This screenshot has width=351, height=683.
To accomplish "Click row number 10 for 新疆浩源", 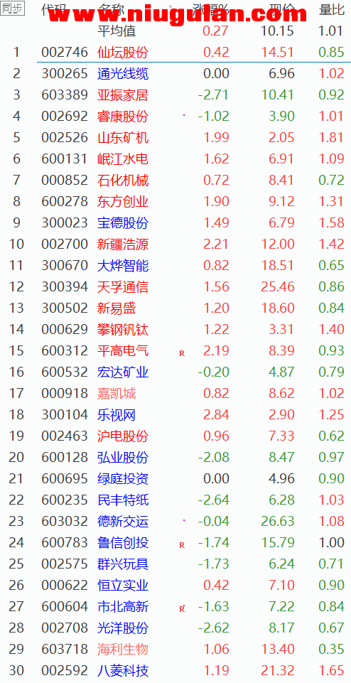I will [x=16, y=244].
